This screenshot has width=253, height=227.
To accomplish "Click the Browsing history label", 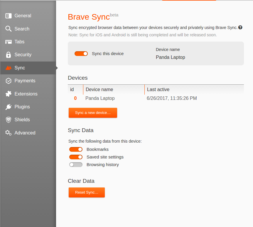I will point(103,165).
